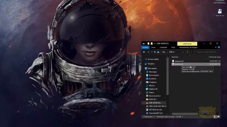Image resolution: width=227 pixels, height=127 pixels.
Task: Open the Música folder
Action: (151, 85)
